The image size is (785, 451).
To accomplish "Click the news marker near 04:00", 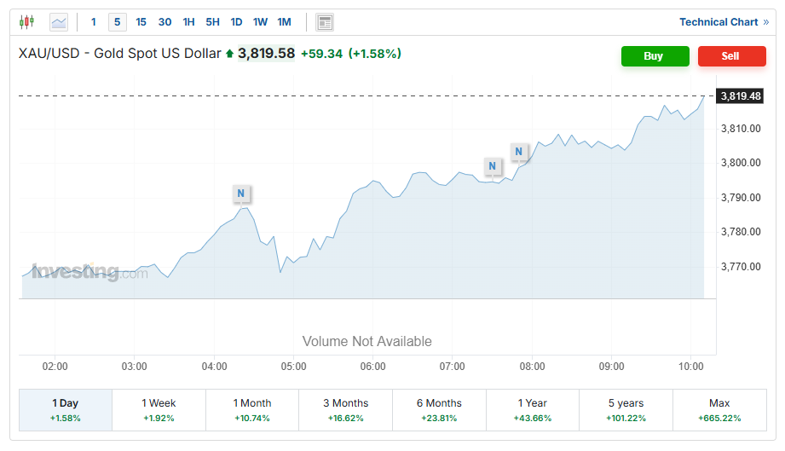I will [241, 194].
